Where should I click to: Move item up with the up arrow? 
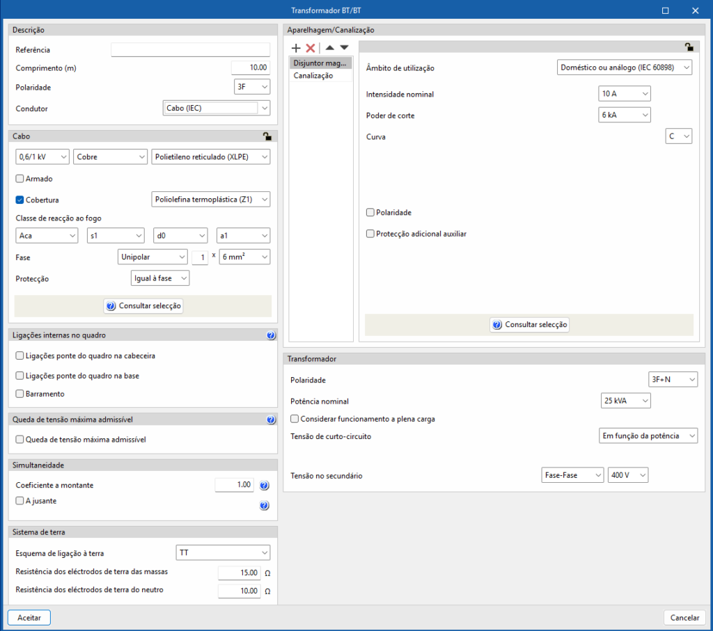tap(329, 48)
